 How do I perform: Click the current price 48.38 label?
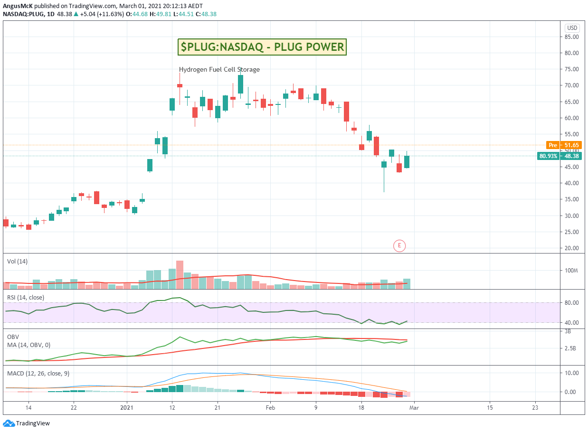(x=571, y=156)
